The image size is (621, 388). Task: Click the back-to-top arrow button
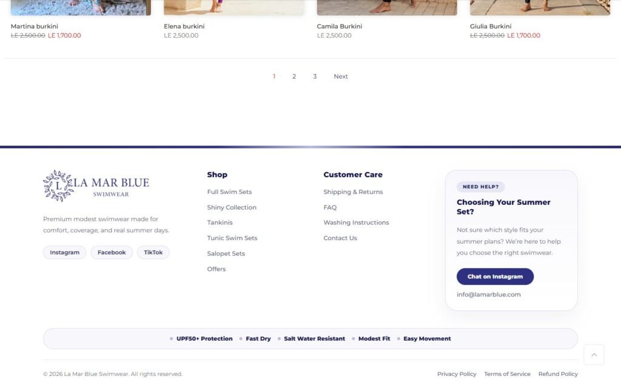point(594,355)
